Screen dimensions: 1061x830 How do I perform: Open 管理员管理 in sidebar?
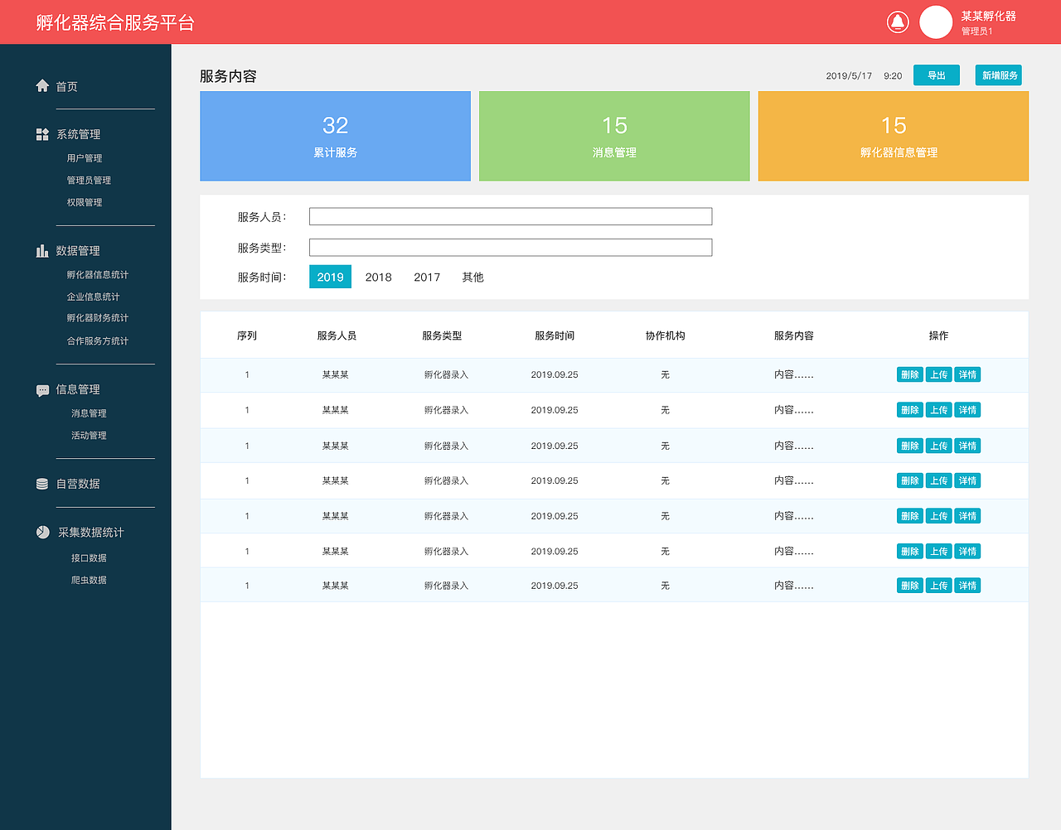pyautogui.click(x=89, y=181)
